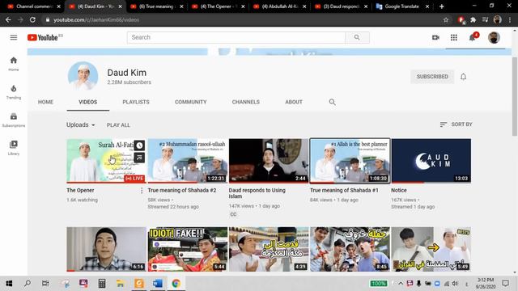Select the Videos channel tab
This screenshot has width=518, height=291.
click(88, 102)
